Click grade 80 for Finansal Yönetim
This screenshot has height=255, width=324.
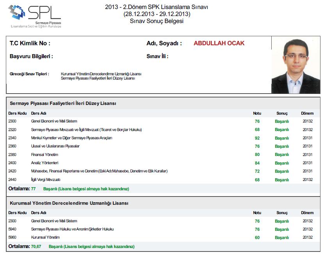pos(257,154)
